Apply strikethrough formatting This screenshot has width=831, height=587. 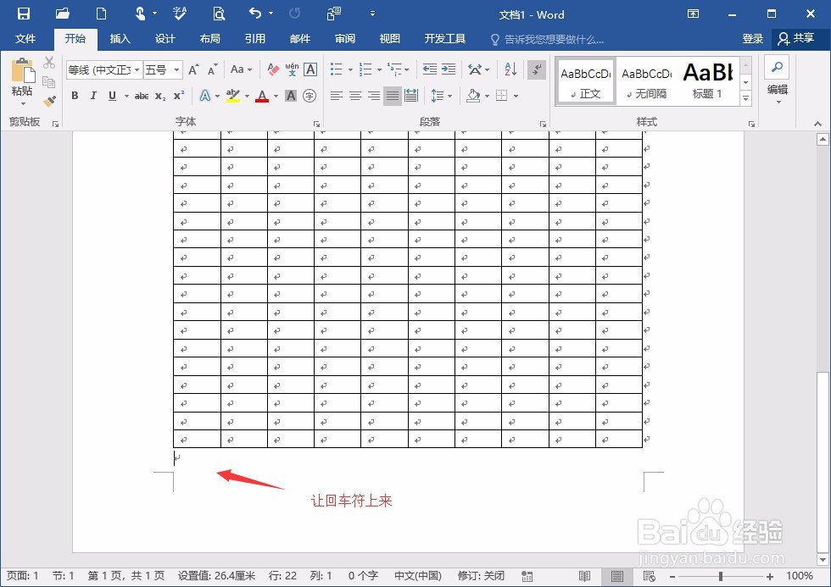[x=141, y=96]
